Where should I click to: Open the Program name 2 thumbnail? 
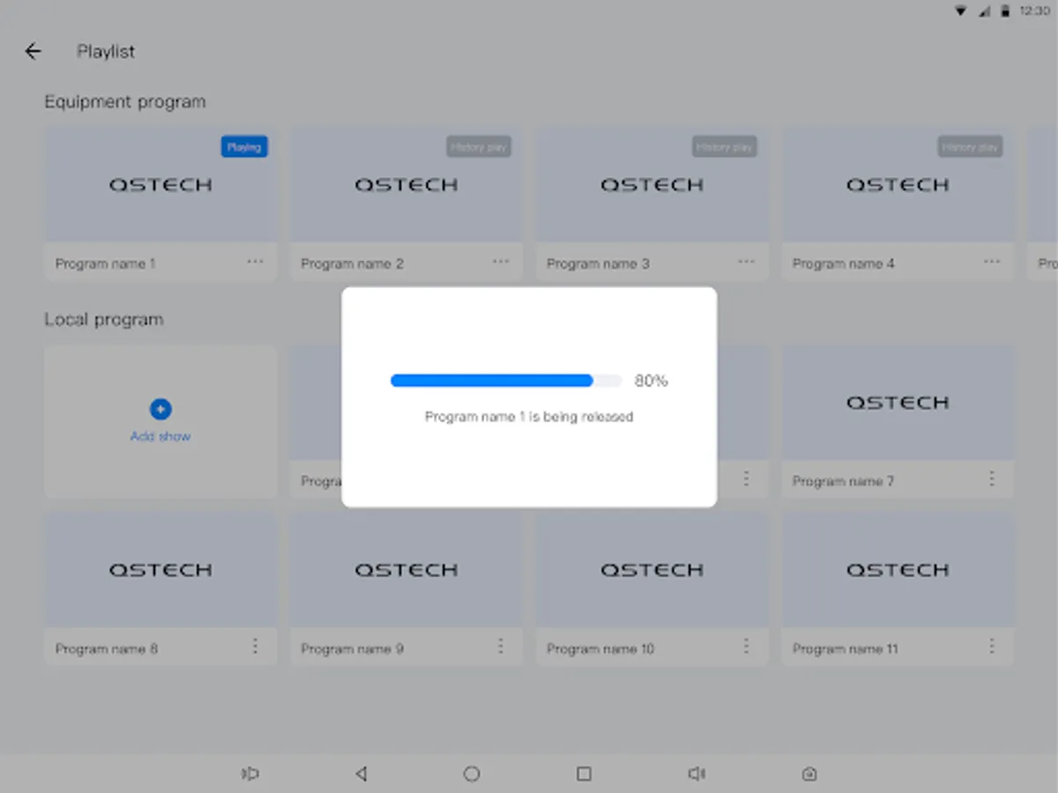pyautogui.click(x=406, y=185)
